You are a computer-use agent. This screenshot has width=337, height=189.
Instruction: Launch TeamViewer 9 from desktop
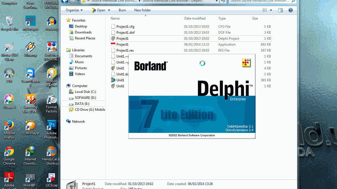point(30,77)
